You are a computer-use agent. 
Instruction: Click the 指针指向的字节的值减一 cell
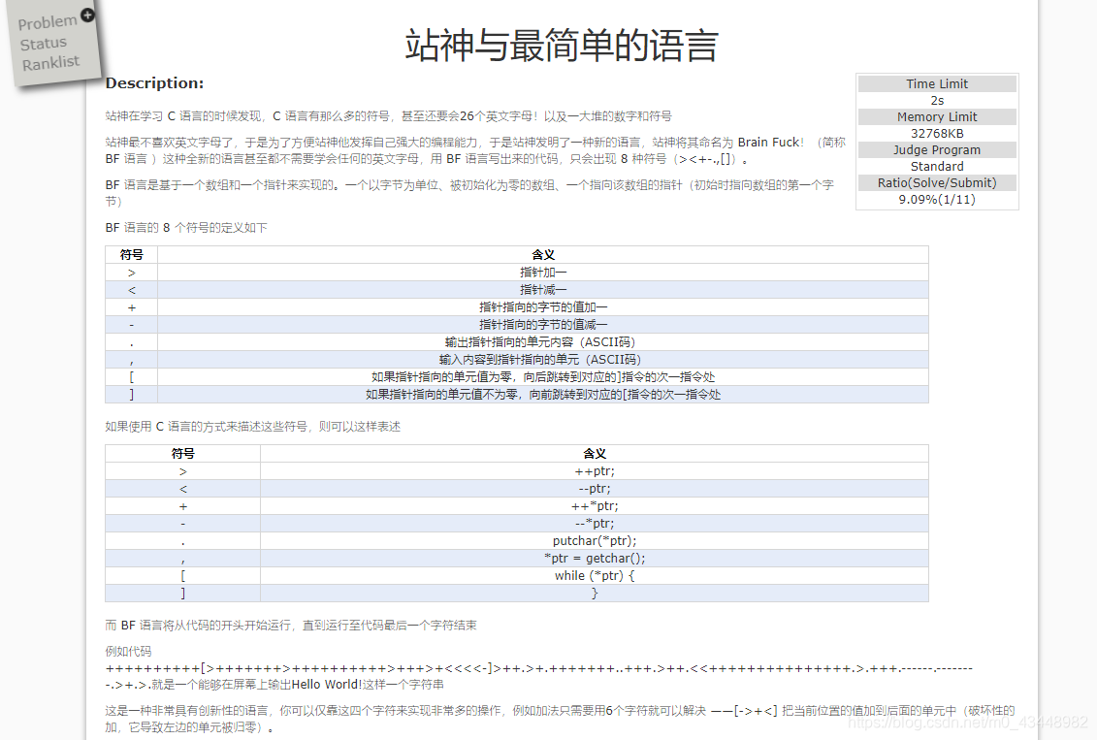click(543, 325)
